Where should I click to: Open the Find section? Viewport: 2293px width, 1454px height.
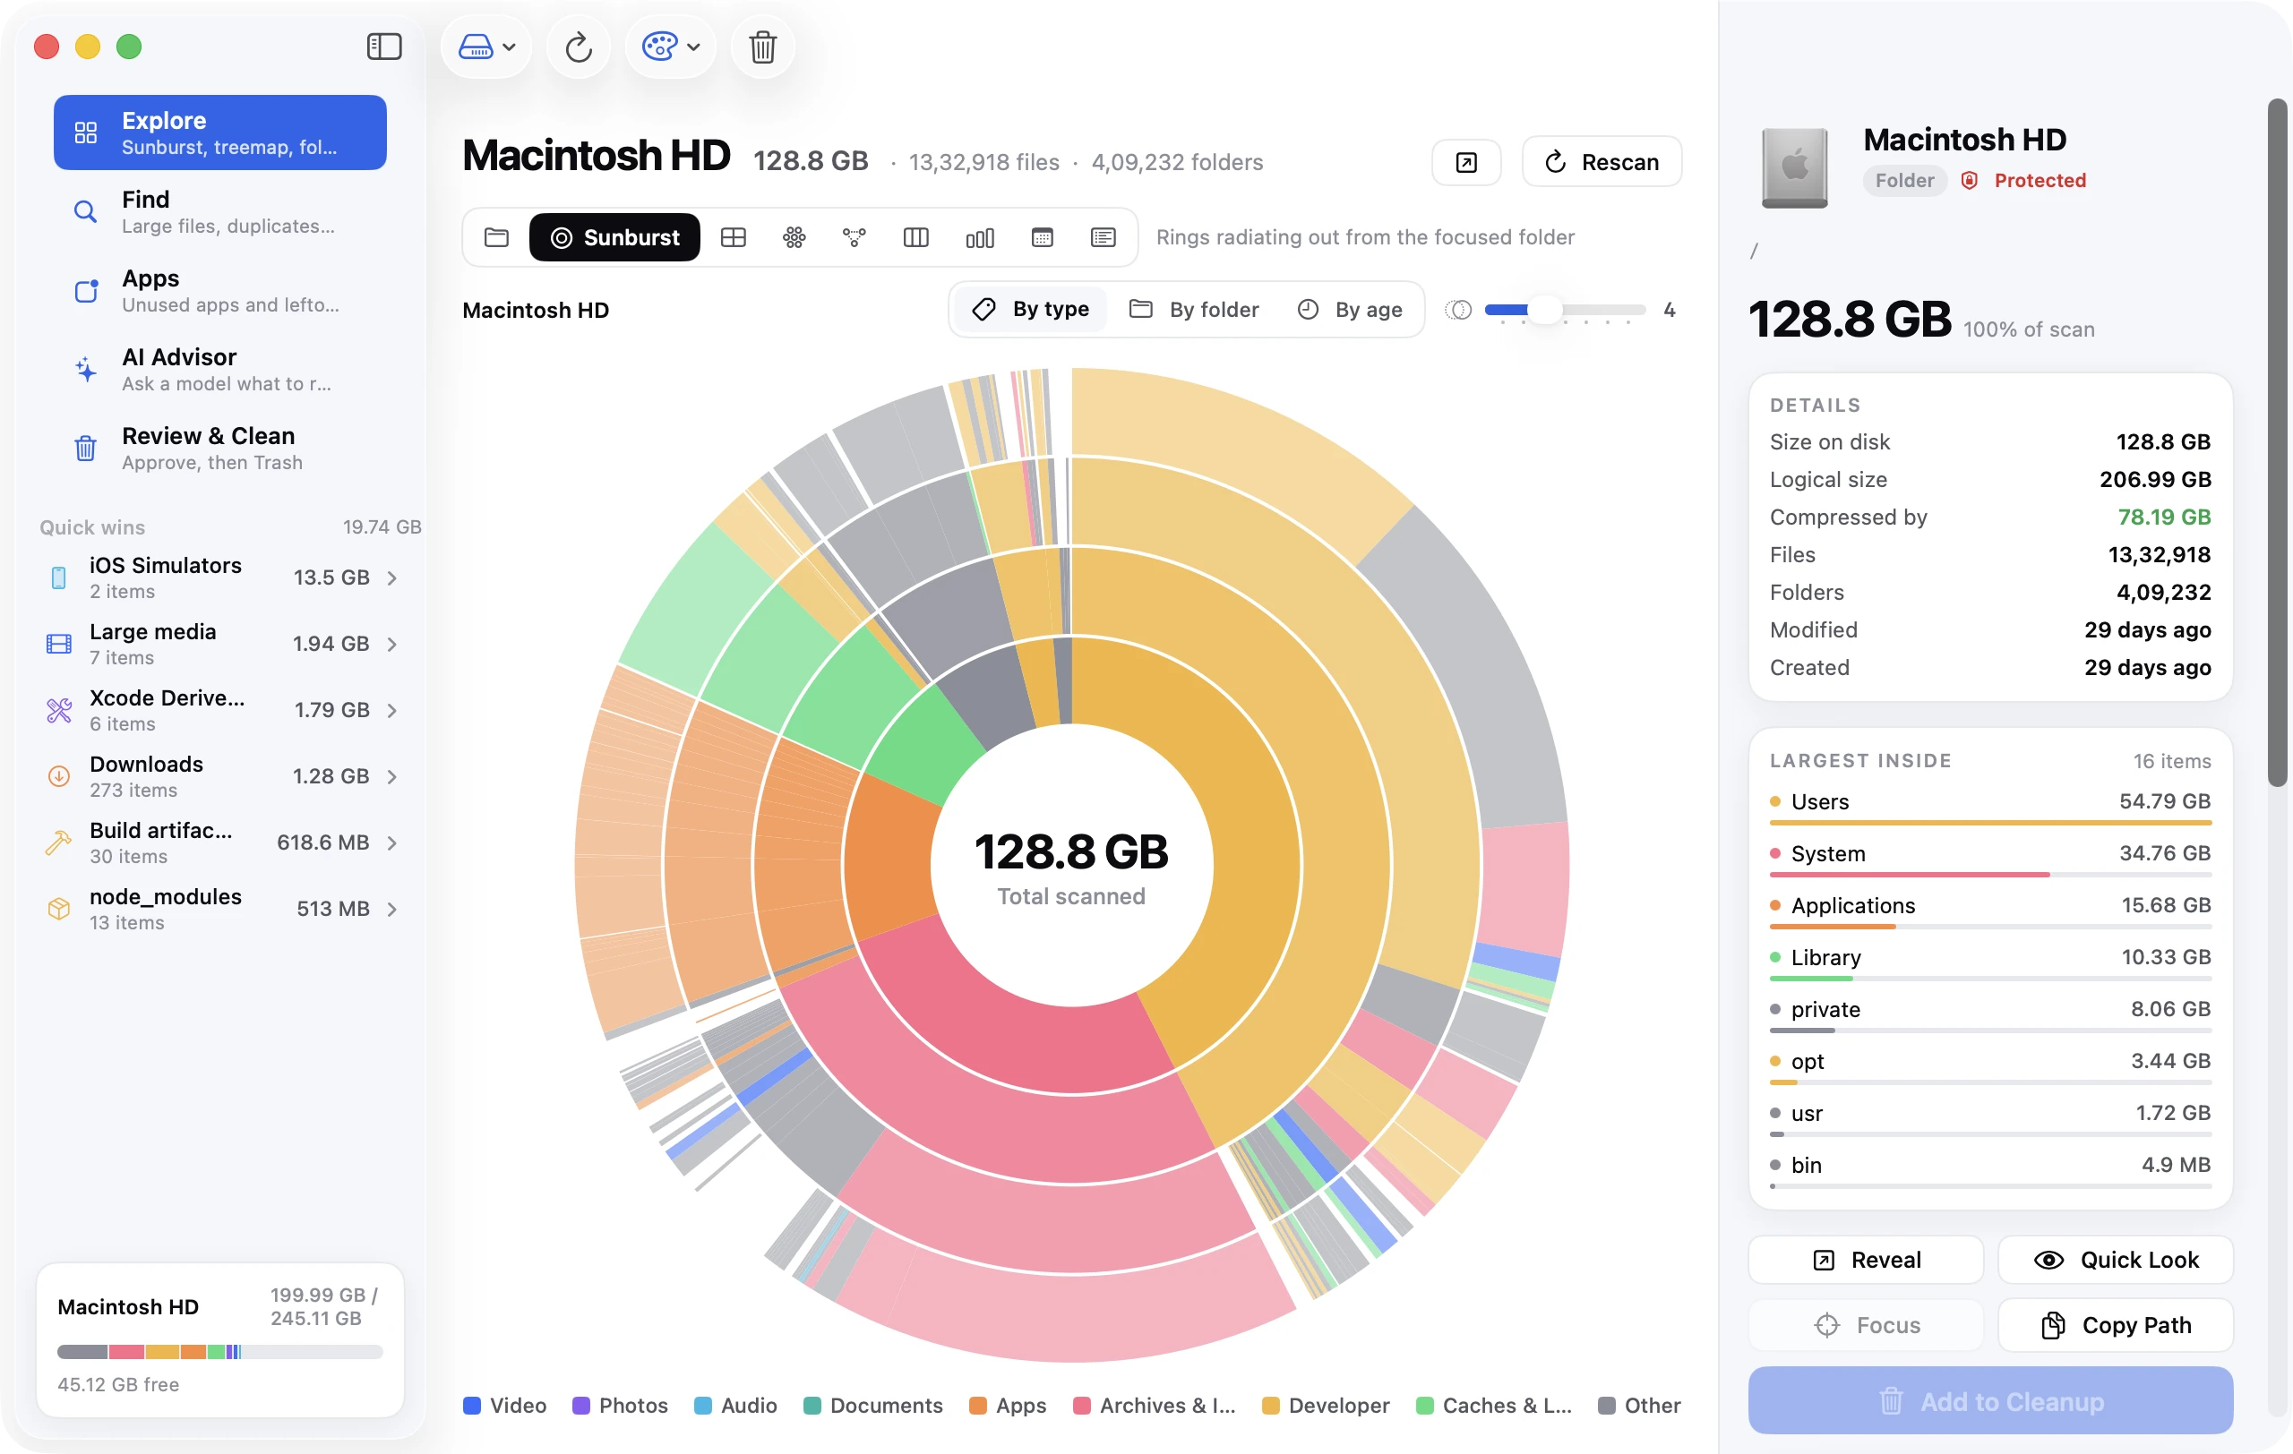click(x=220, y=211)
